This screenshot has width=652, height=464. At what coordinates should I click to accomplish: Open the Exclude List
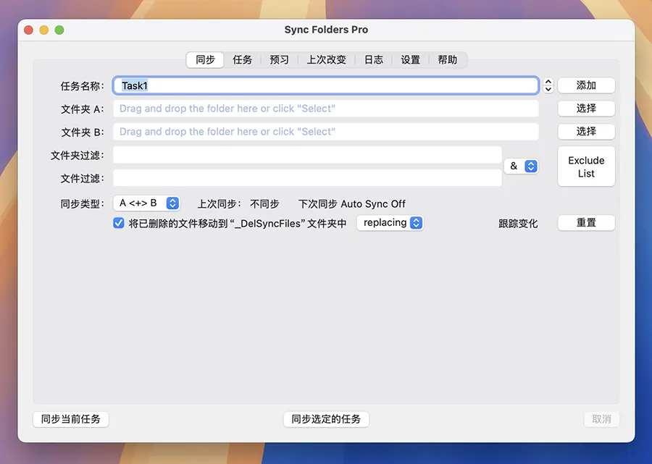click(x=586, y=167)
